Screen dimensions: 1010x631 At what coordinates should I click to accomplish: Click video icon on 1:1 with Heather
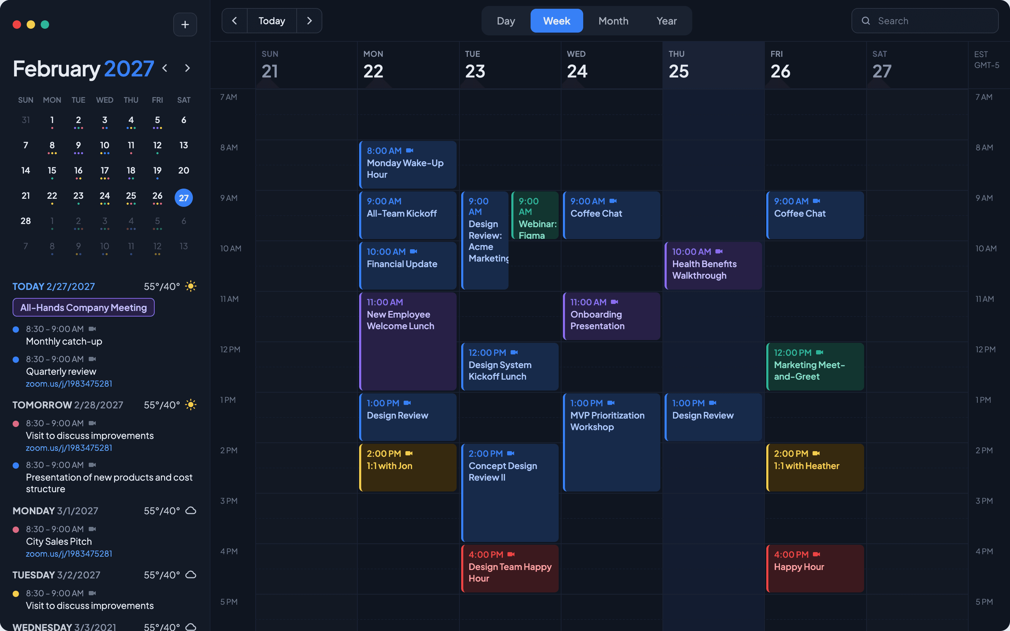point(816,453)
